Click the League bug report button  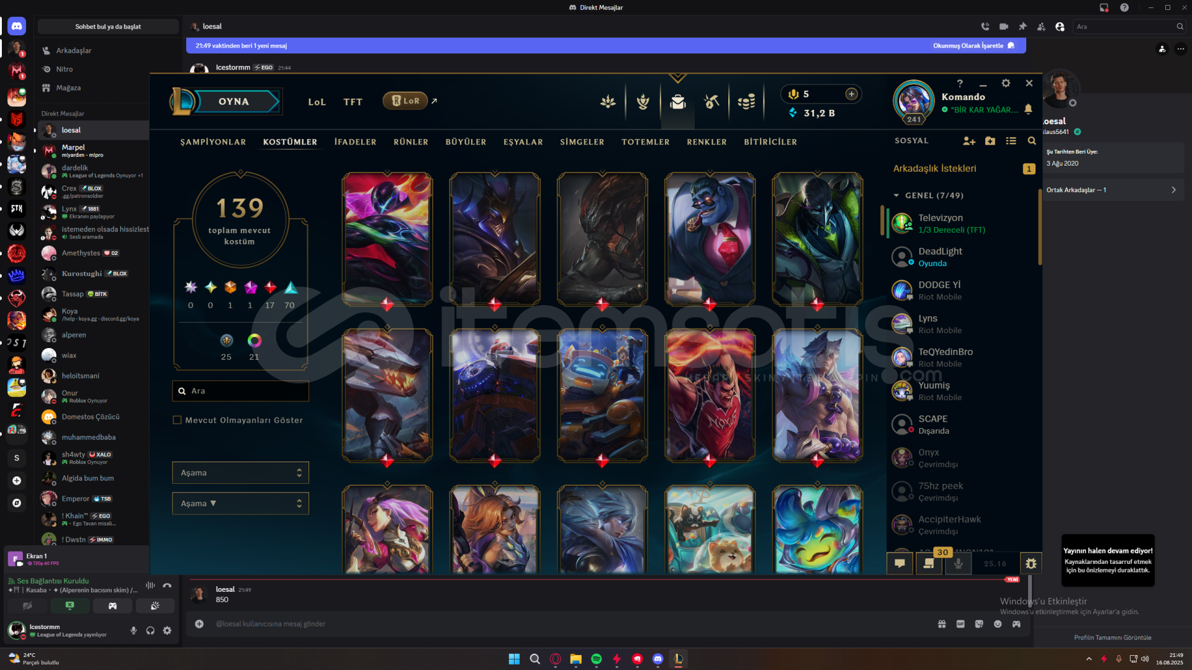click(x=1031, y=563)
